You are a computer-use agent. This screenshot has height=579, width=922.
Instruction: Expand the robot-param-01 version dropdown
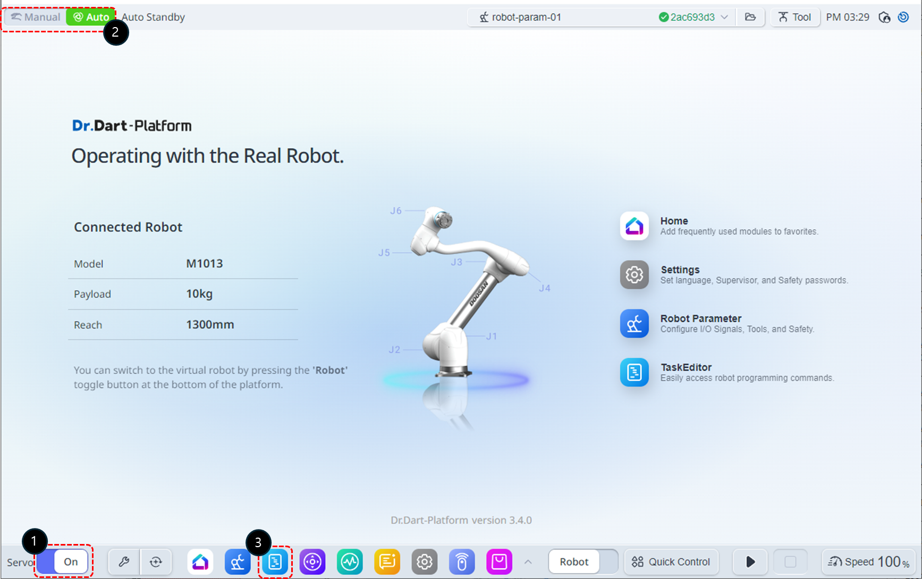tap(724, 17)
